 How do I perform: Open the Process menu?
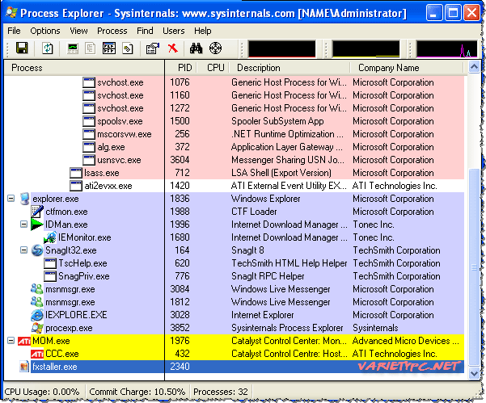click(112, 31)
